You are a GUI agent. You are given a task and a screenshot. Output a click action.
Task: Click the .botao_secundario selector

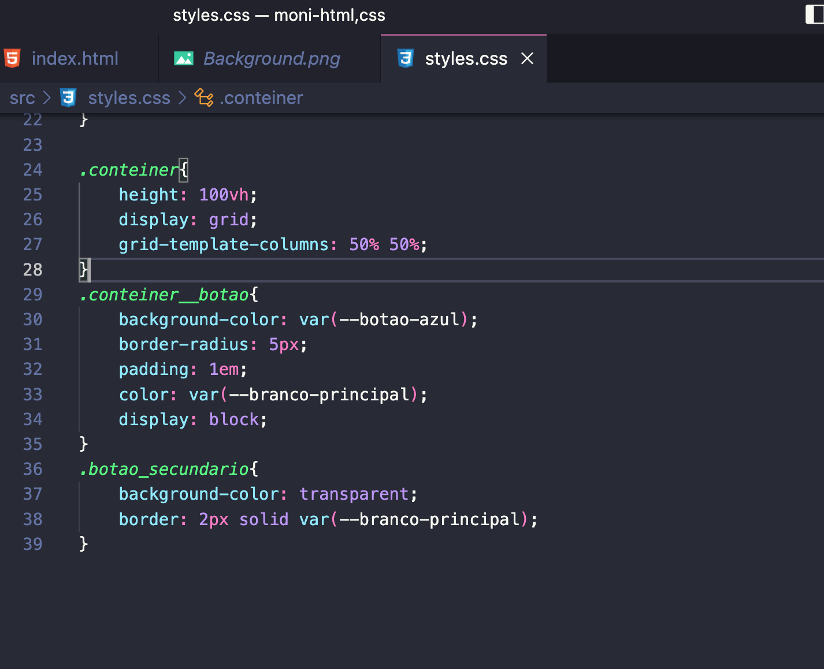pyautogui.click(x=164, y=469)
